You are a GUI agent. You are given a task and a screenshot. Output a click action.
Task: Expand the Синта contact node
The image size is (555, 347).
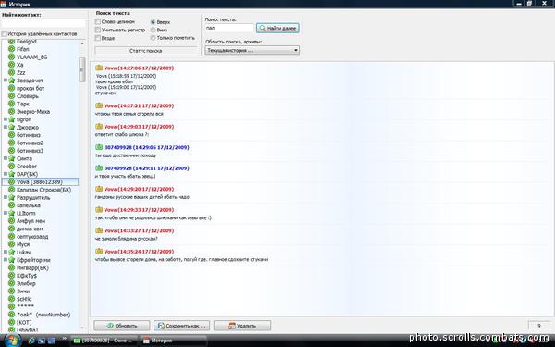point(6,158)
